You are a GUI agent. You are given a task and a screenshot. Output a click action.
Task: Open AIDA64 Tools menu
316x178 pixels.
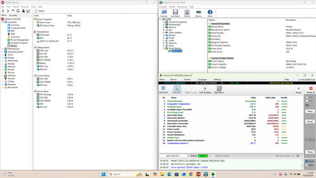coord(33,7)
